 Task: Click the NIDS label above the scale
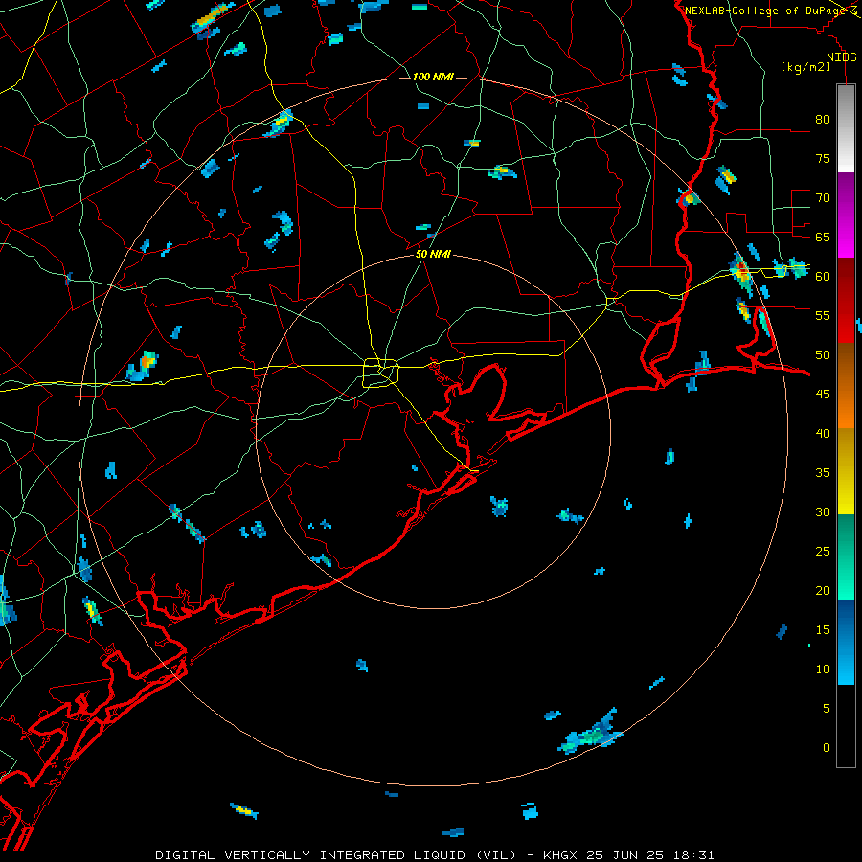coord(842,57)
